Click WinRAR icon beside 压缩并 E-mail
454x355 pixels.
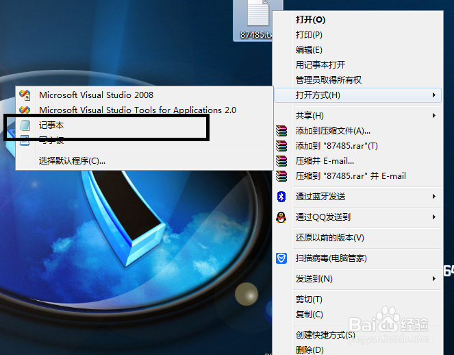tap(281, 161)
